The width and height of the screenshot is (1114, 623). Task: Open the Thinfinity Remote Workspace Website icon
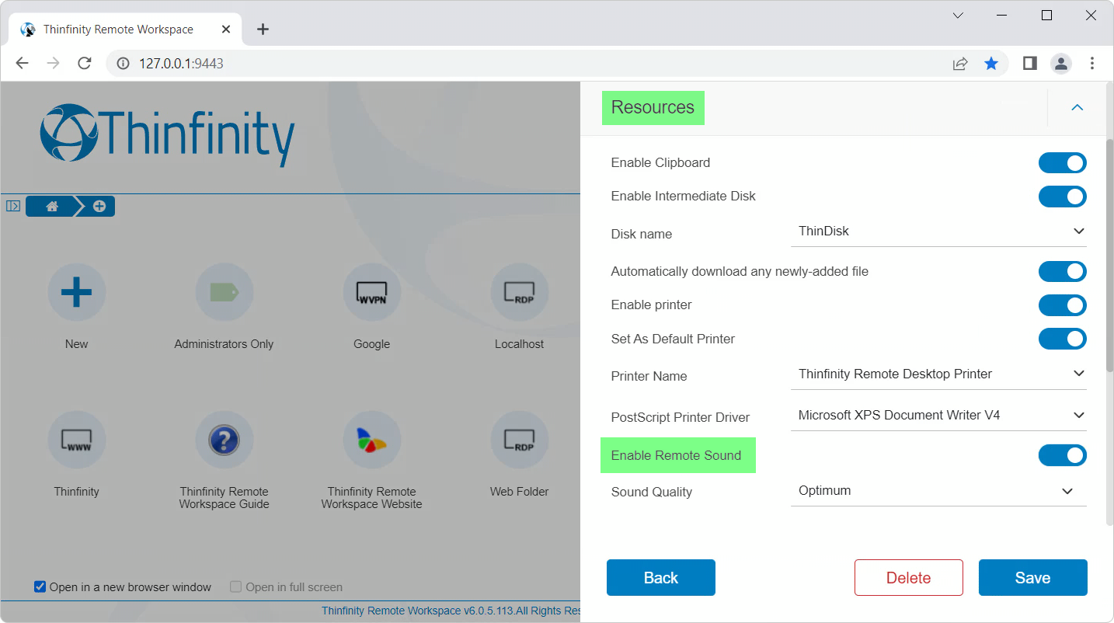coord(371,440)
